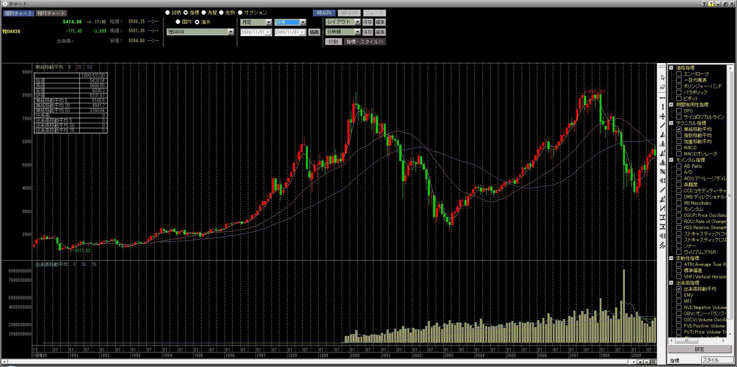Image resolution: width=737 pixels, height=367 pixels.
Task: Collapse the モメンタム指標 tree group
Action: (x=671, y=160)
